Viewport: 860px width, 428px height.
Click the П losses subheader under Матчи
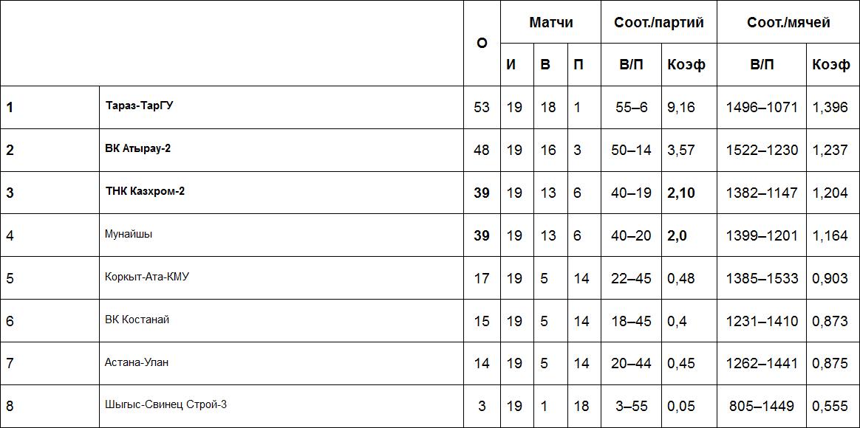[579, 65]
